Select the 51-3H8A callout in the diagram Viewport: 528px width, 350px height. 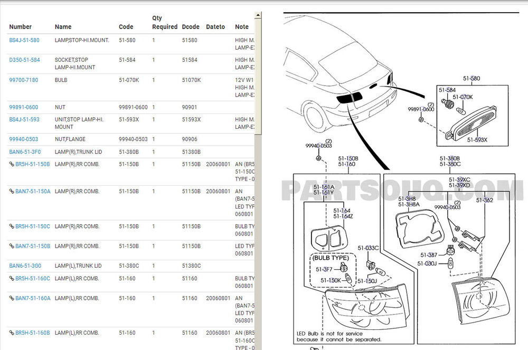[409, 205]
